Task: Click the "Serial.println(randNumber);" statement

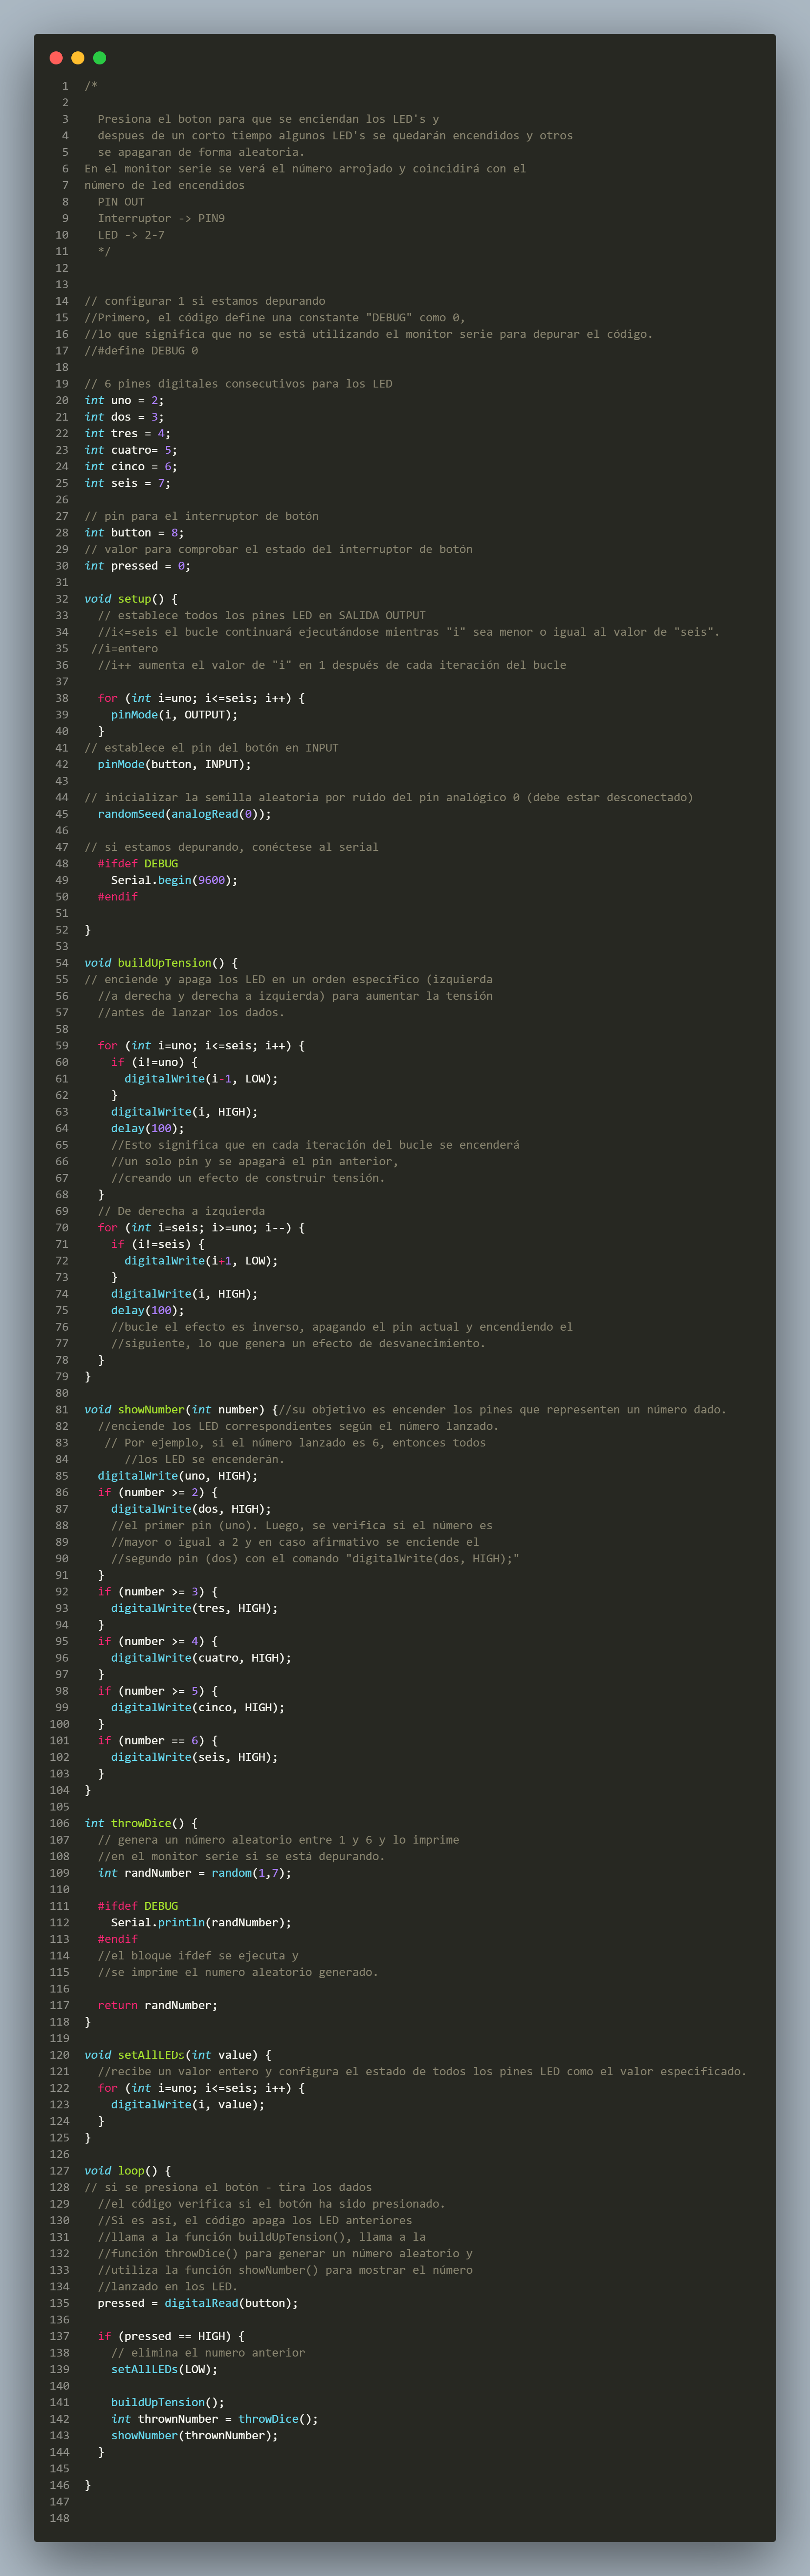Action: tap(202, 1923)
